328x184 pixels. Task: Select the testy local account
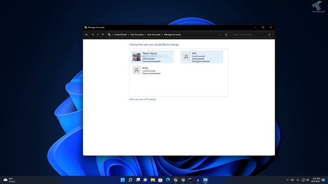coord(152,71)
